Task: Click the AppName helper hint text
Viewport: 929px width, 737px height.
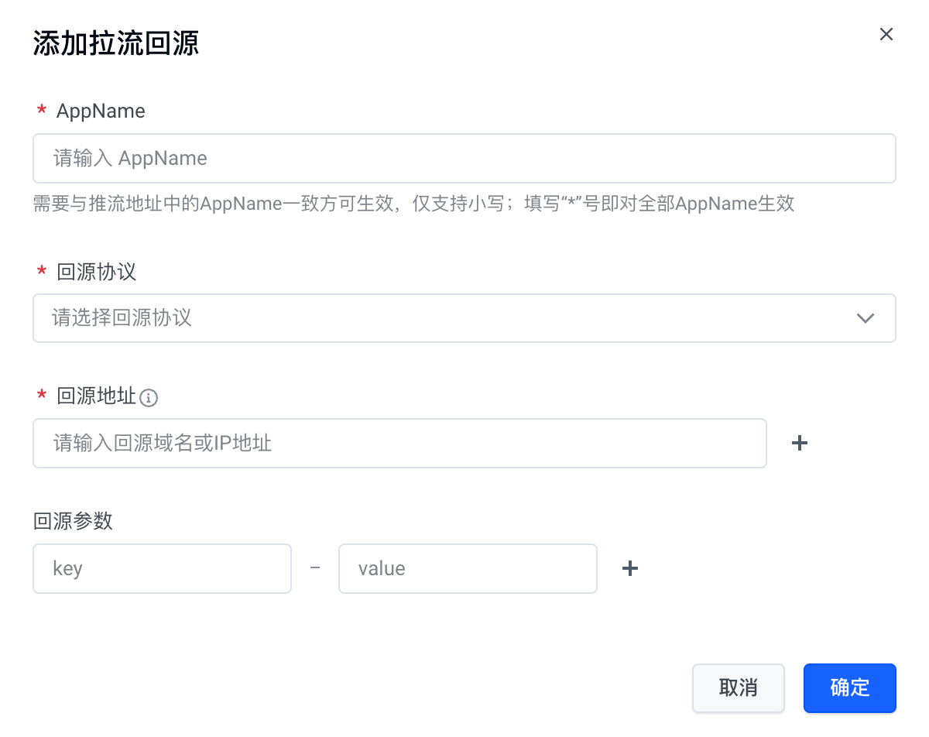Action: click(x=414, y=204)
